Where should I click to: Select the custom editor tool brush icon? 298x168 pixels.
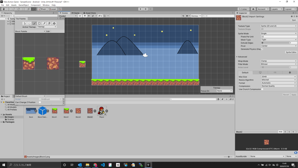tap(33, 9)
